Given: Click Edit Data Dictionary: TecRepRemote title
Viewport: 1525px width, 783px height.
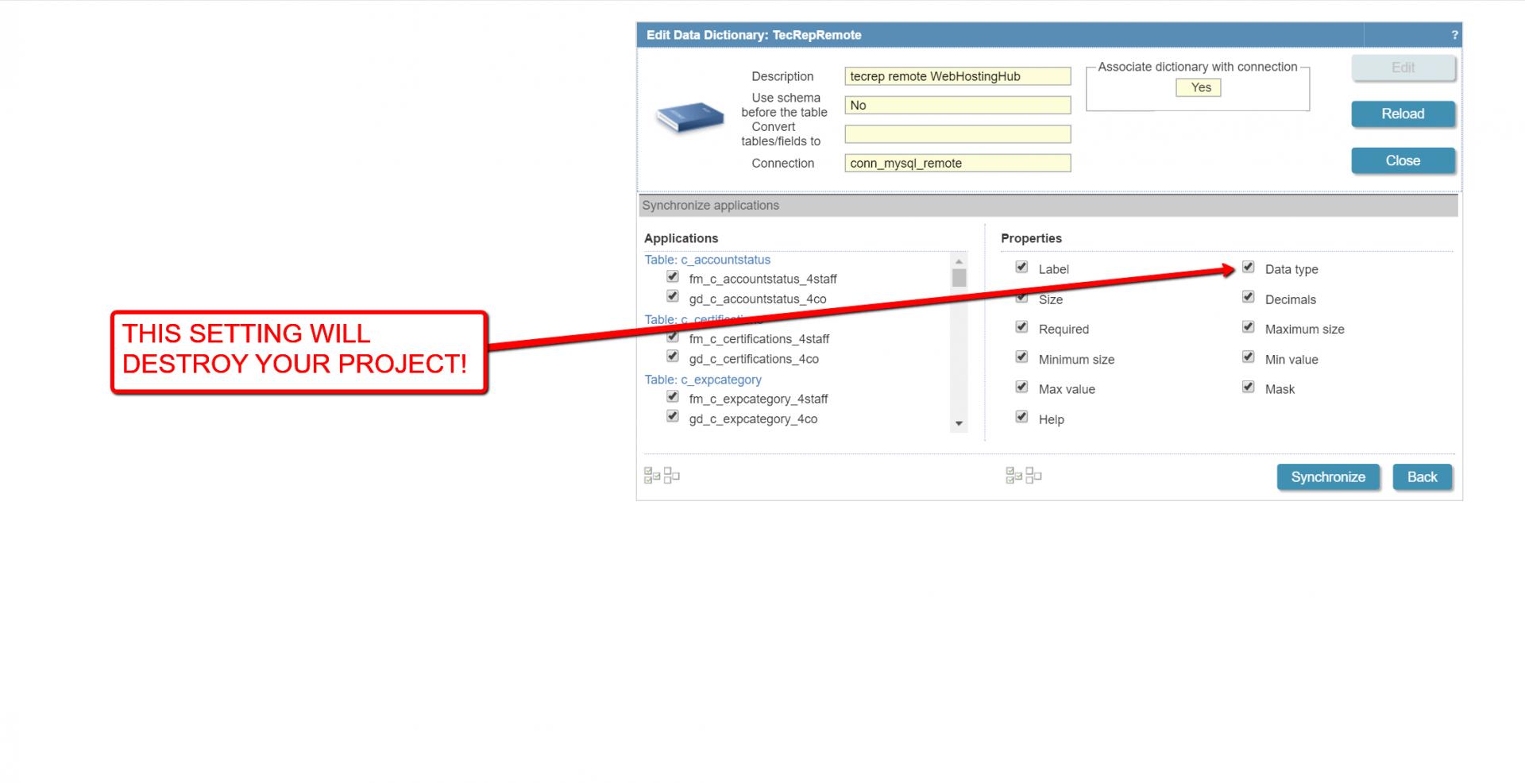Looking at the screenshot, I should point(754,35).
